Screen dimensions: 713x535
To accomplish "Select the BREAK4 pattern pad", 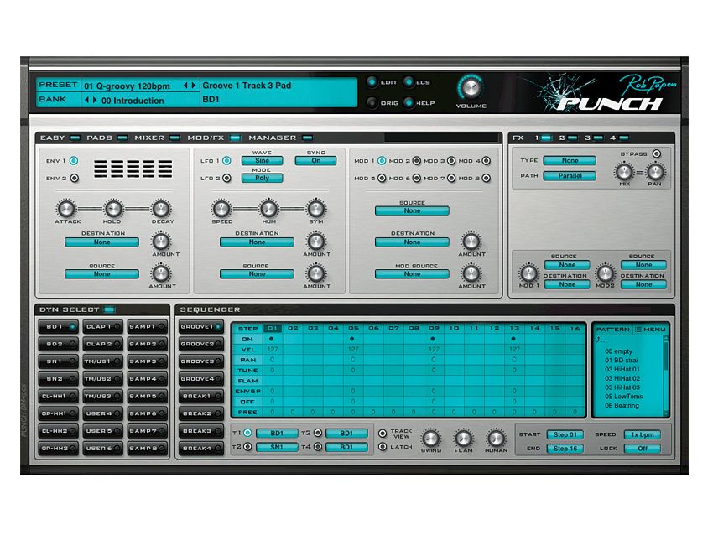I will pyautogui.click(x=201, y=449).
